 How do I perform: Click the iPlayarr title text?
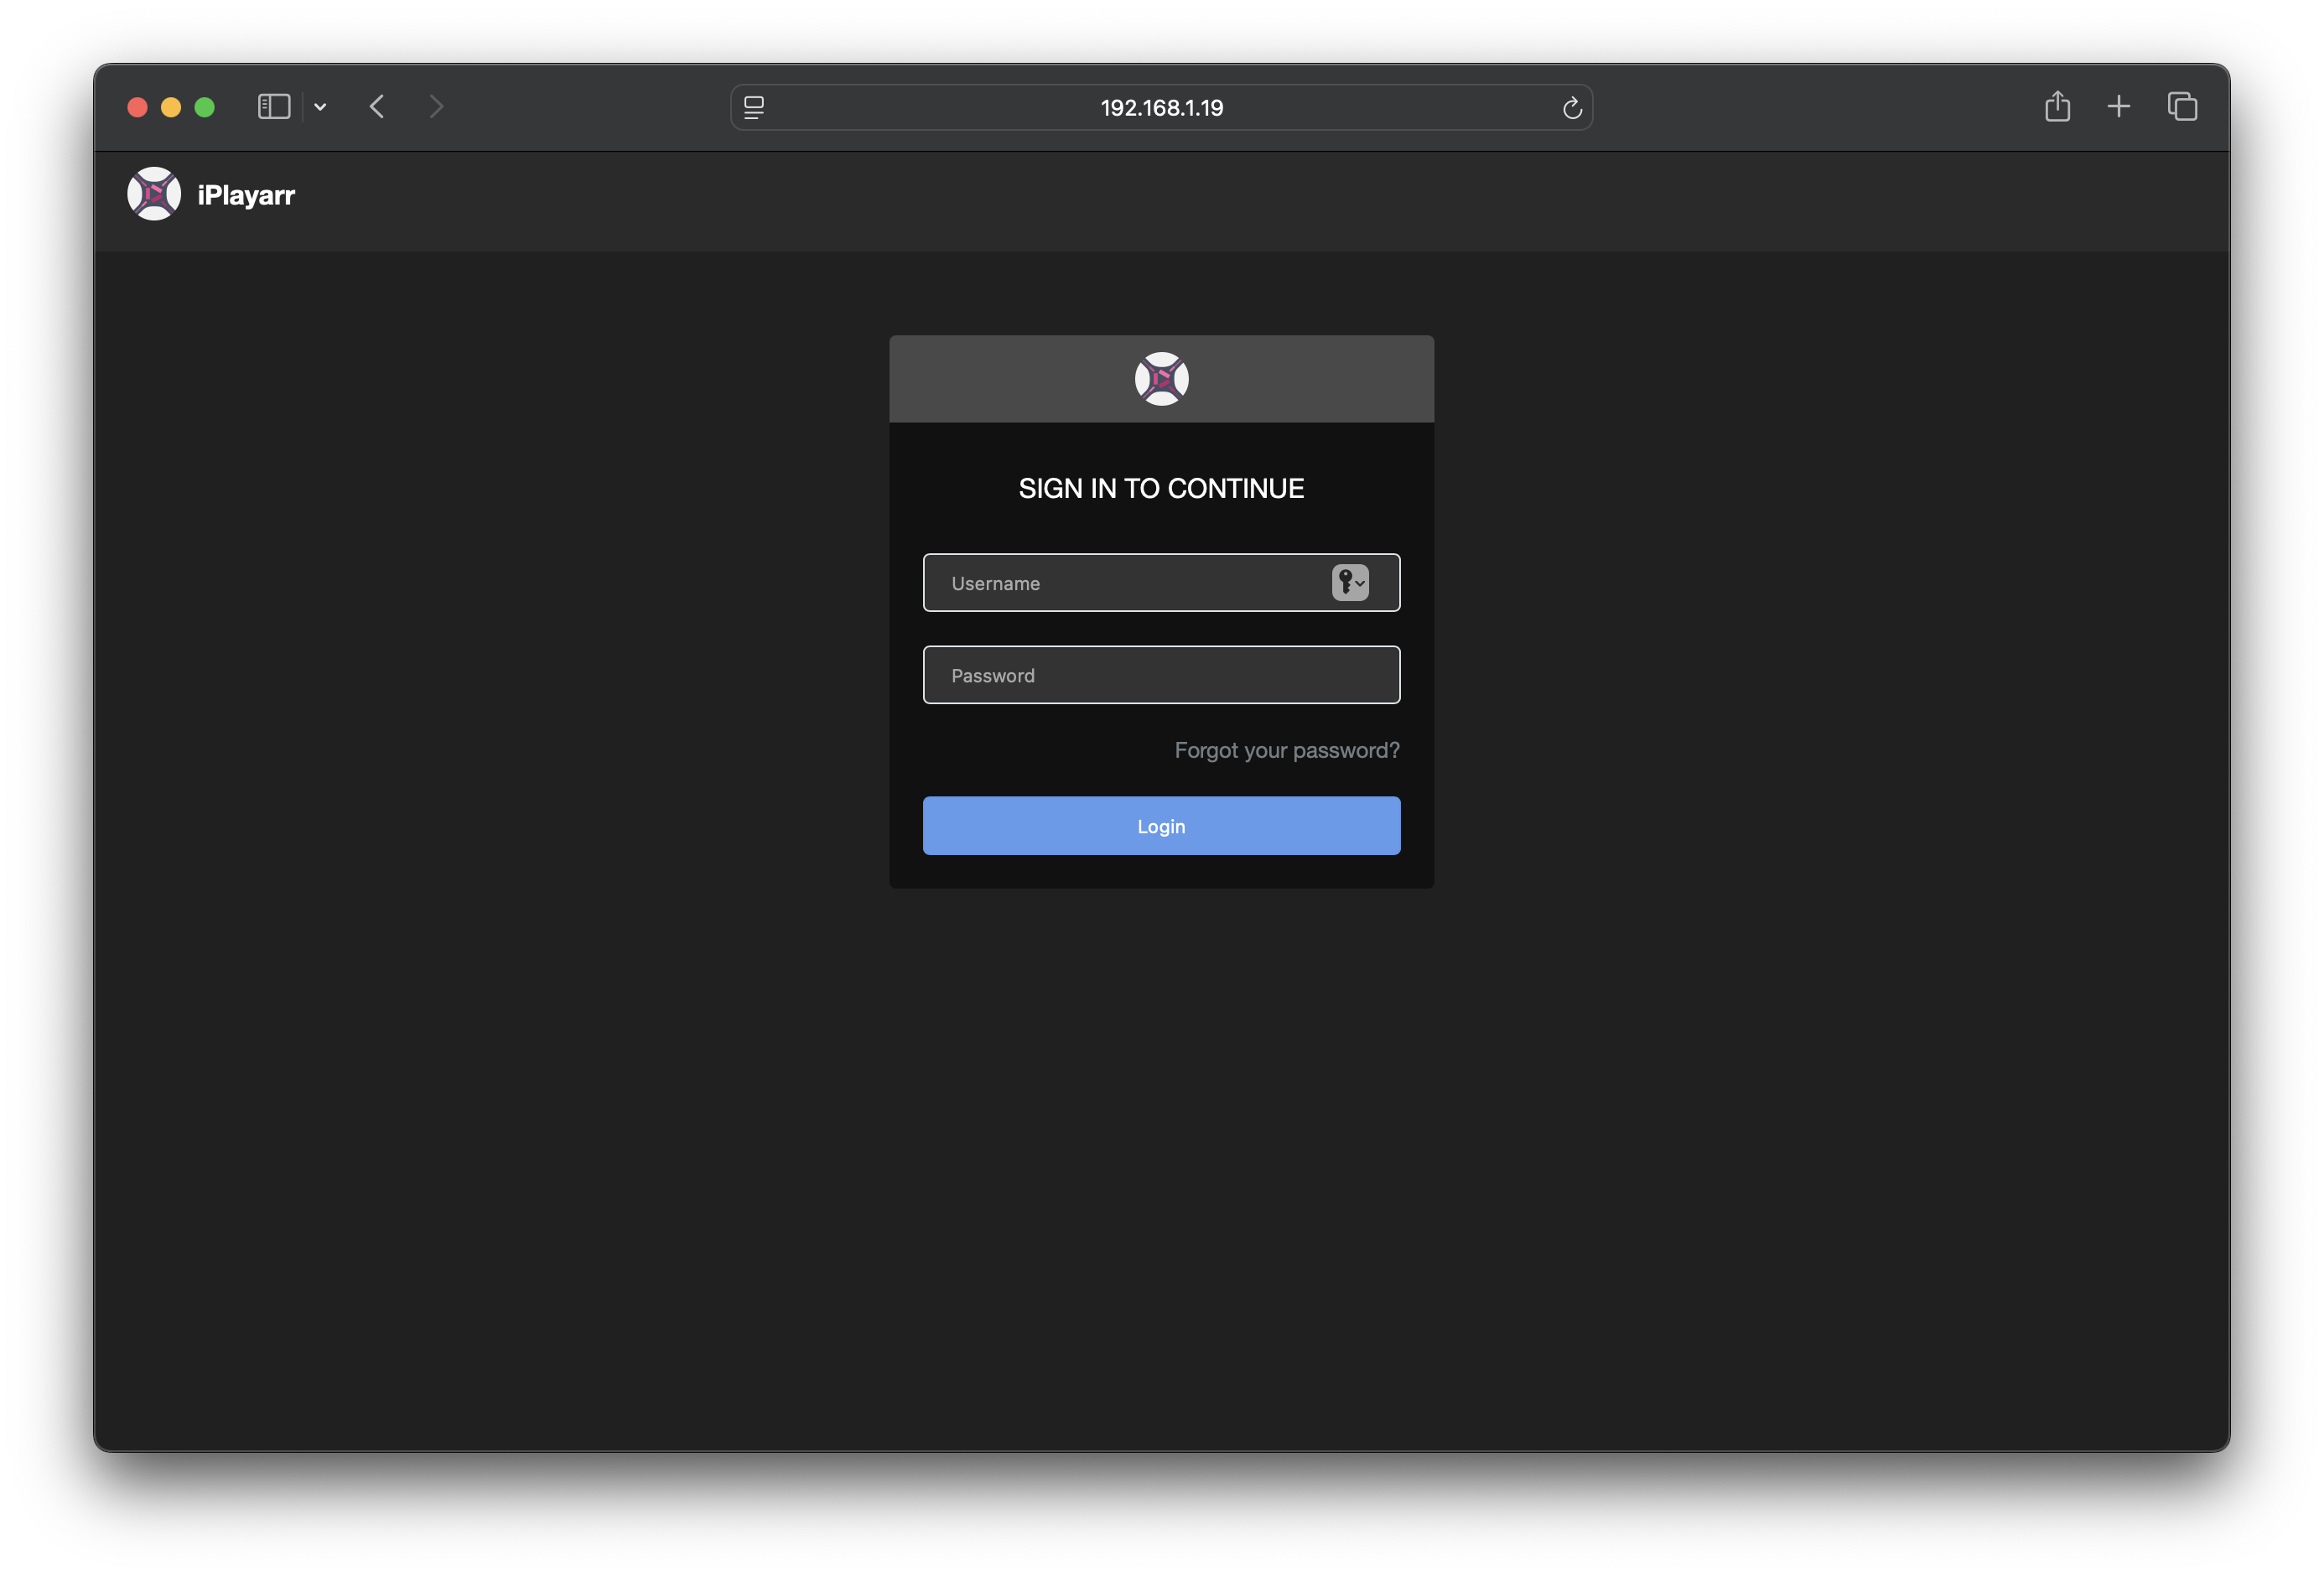pos(246,195)
